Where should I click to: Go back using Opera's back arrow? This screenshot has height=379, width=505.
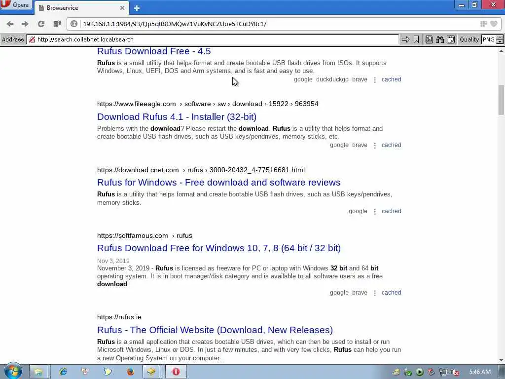10,24
